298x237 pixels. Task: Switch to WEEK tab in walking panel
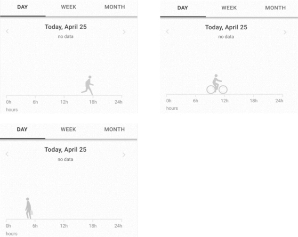(68, 130)
